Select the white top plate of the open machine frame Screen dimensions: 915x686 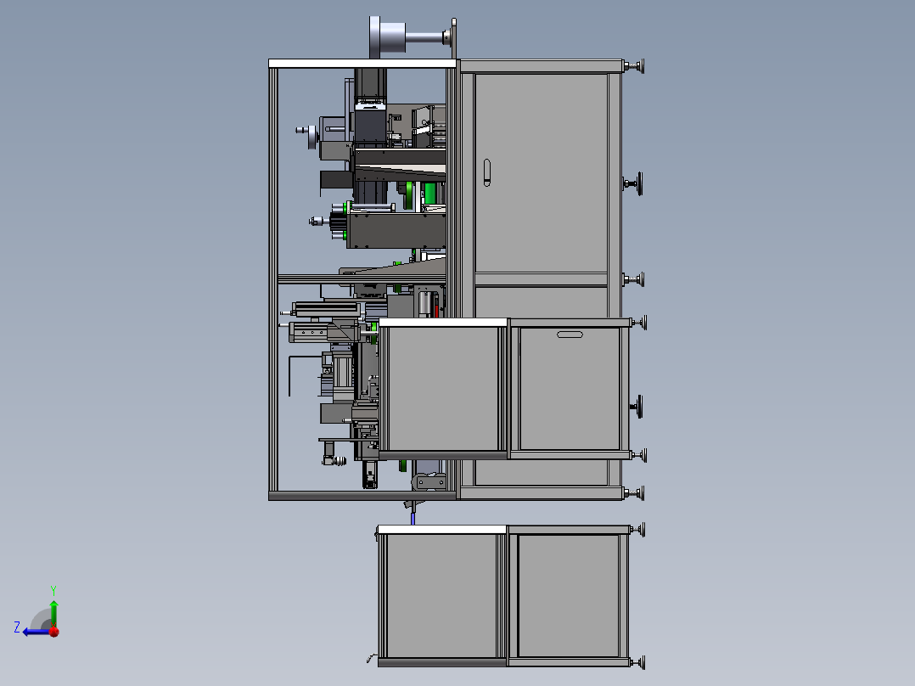(362, 63)
